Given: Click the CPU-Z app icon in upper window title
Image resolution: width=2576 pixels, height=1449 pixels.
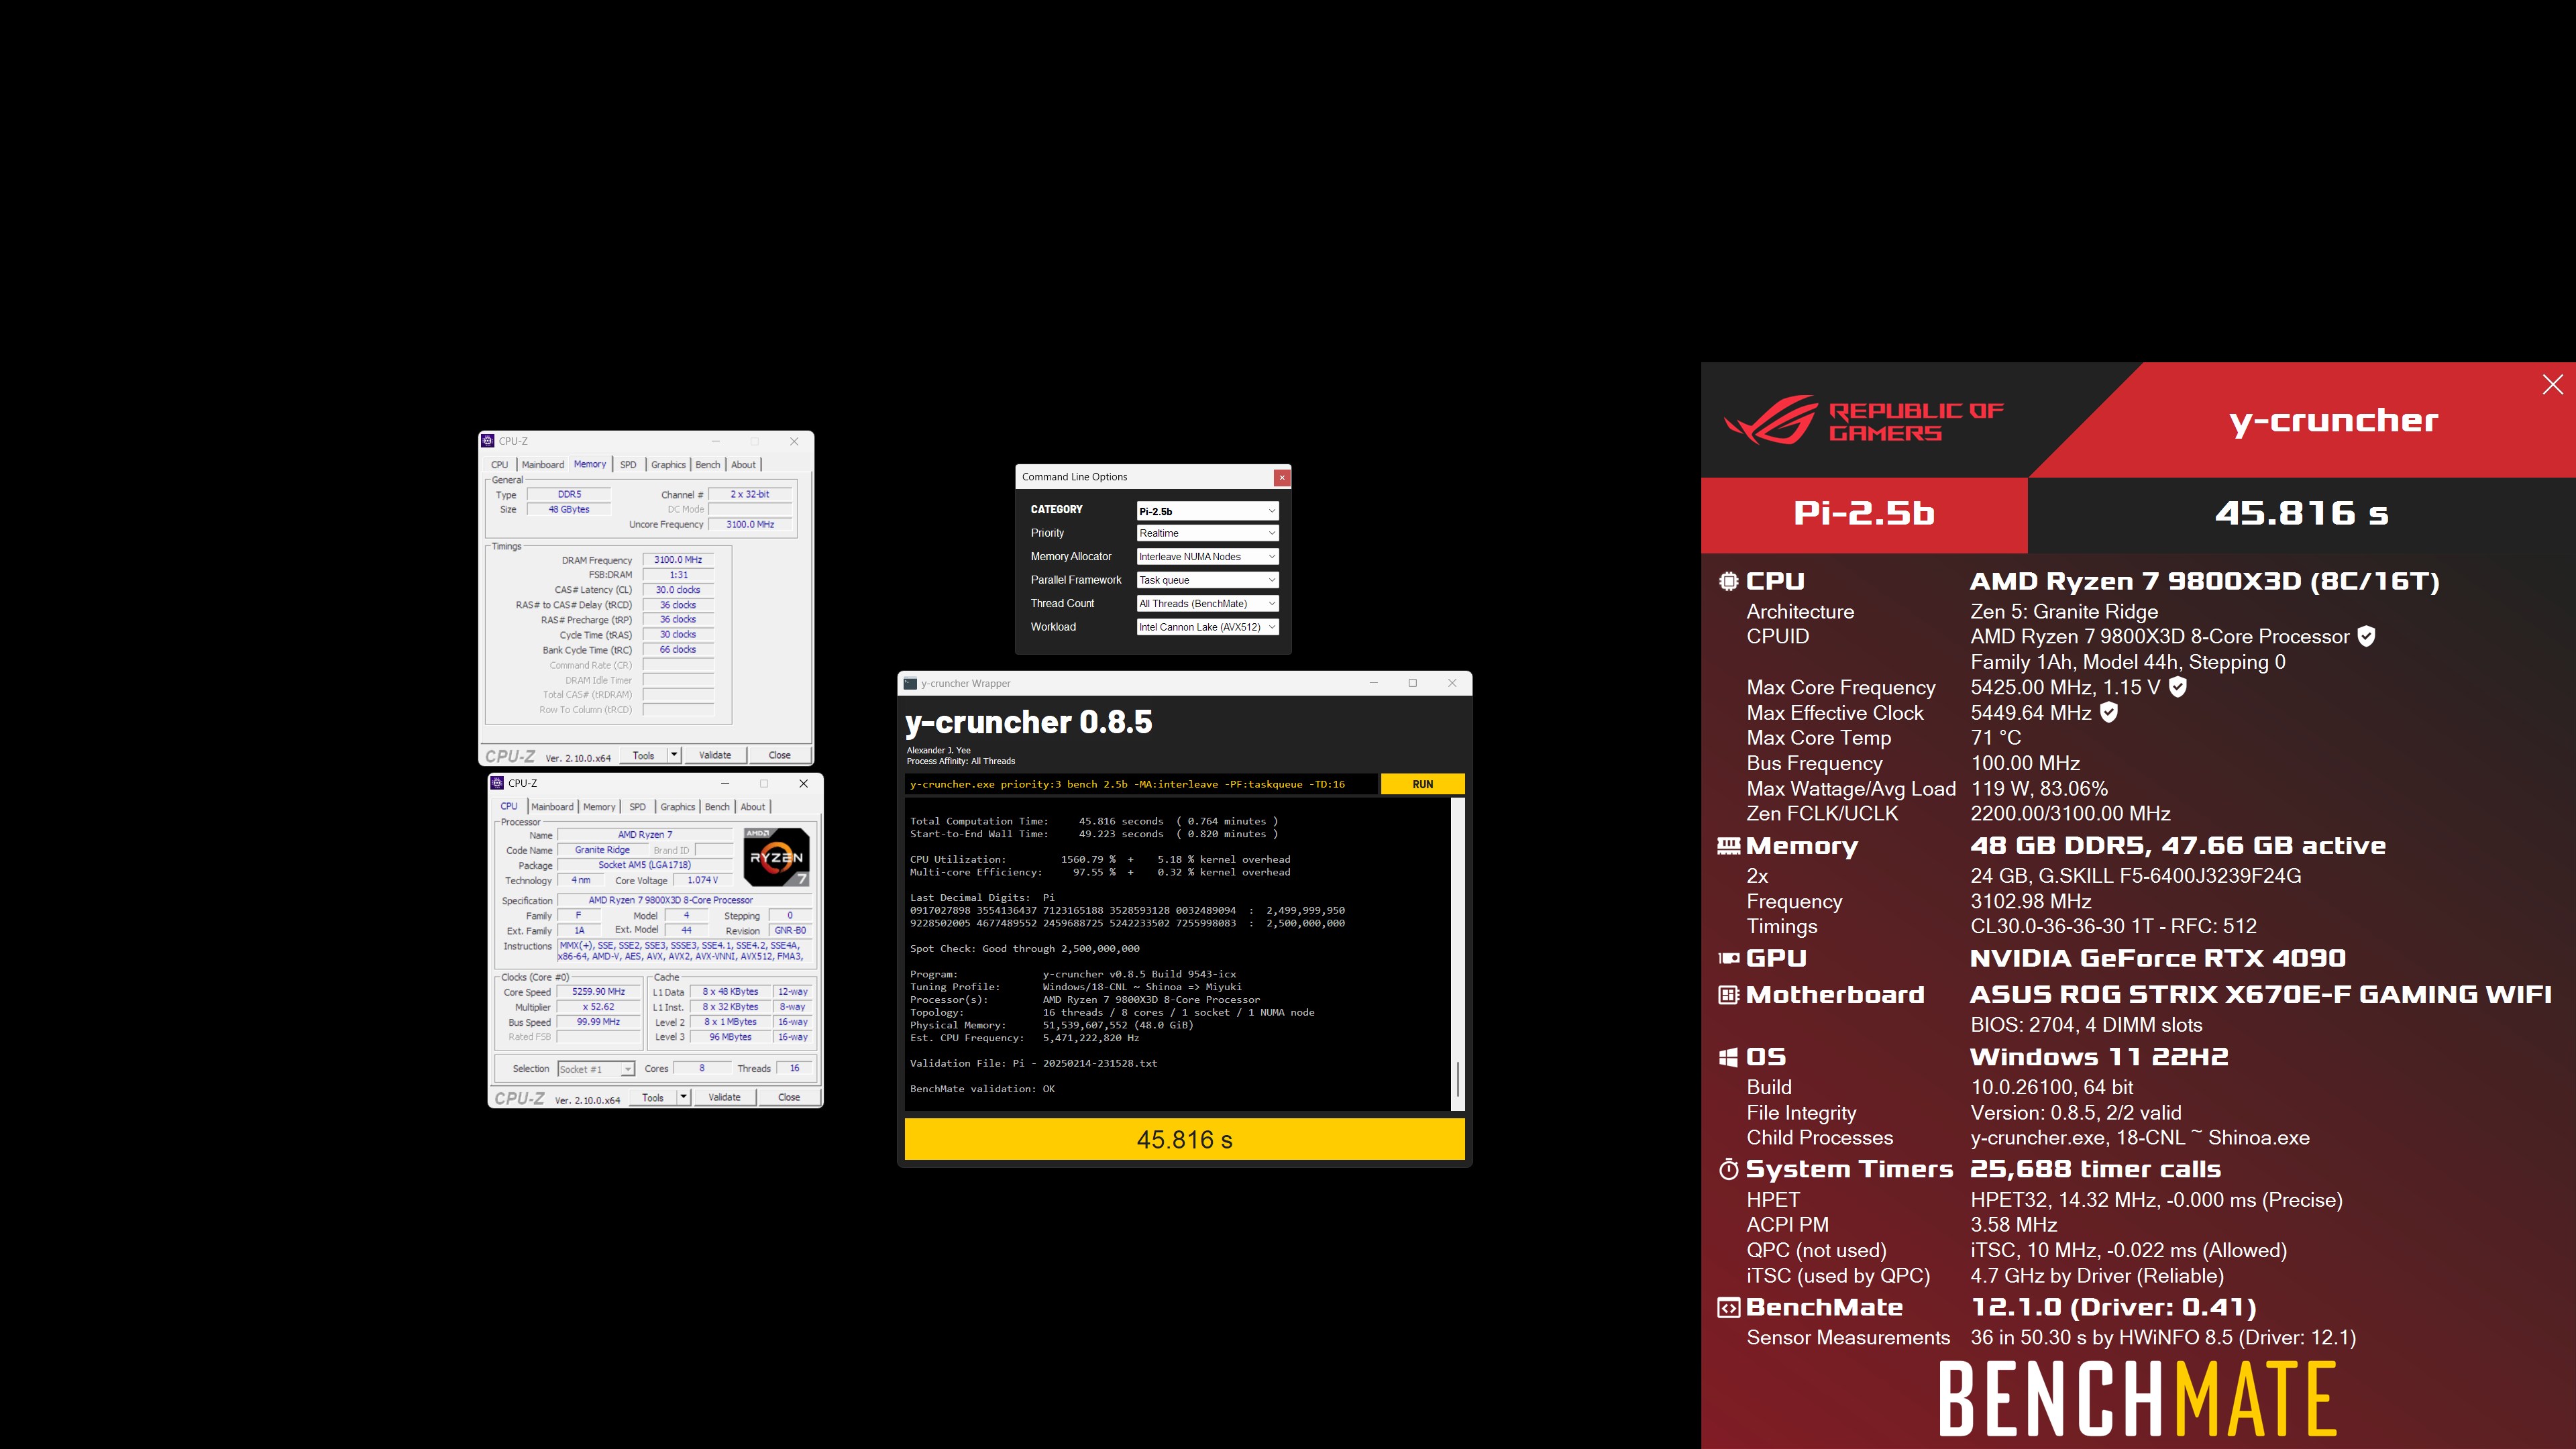Looking at the screenshot, I should (488, 441).
